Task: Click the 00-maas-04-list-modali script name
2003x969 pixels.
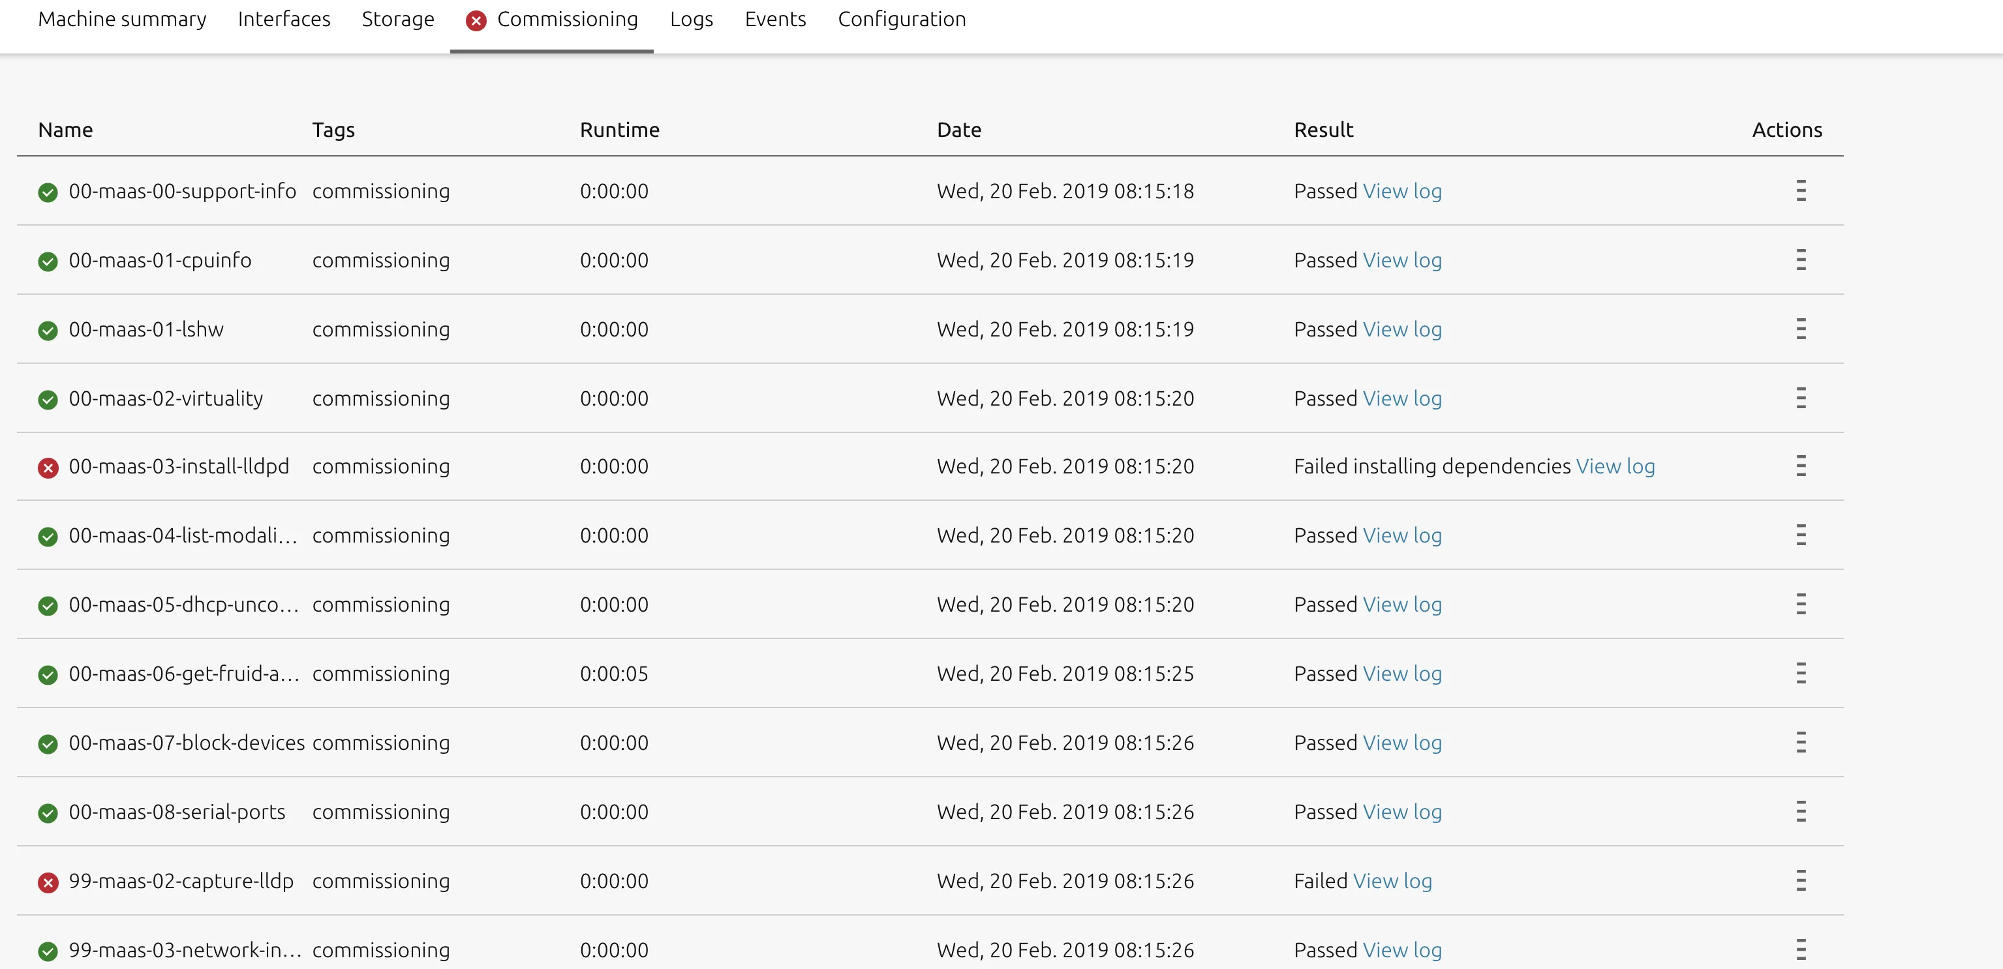Action: click(183, 535)
